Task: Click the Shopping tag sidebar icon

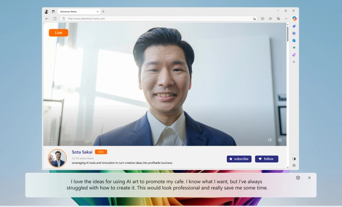Action: tap(294, 27)
